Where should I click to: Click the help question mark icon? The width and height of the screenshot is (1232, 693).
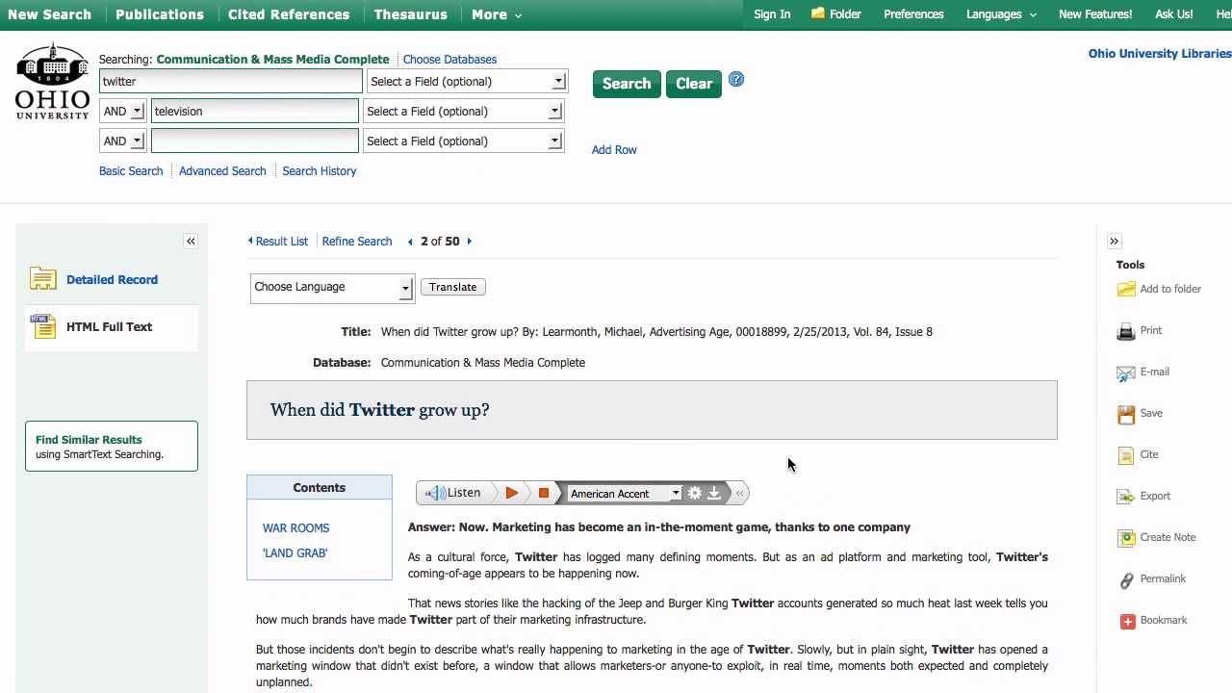(x=736, y=80)
